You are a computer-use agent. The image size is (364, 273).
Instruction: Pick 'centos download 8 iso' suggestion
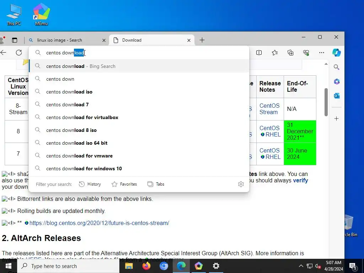pos(139,130)
